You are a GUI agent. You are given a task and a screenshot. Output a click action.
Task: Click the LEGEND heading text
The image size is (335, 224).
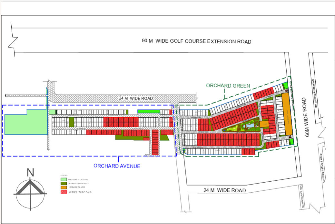64,176
